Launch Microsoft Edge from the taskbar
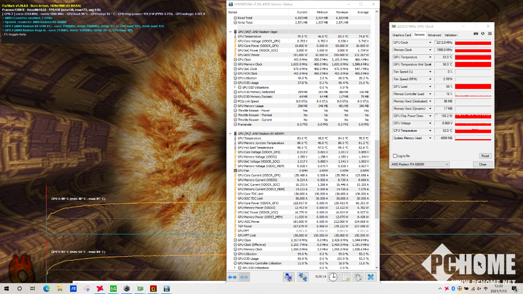 click(x=47, y=289)
